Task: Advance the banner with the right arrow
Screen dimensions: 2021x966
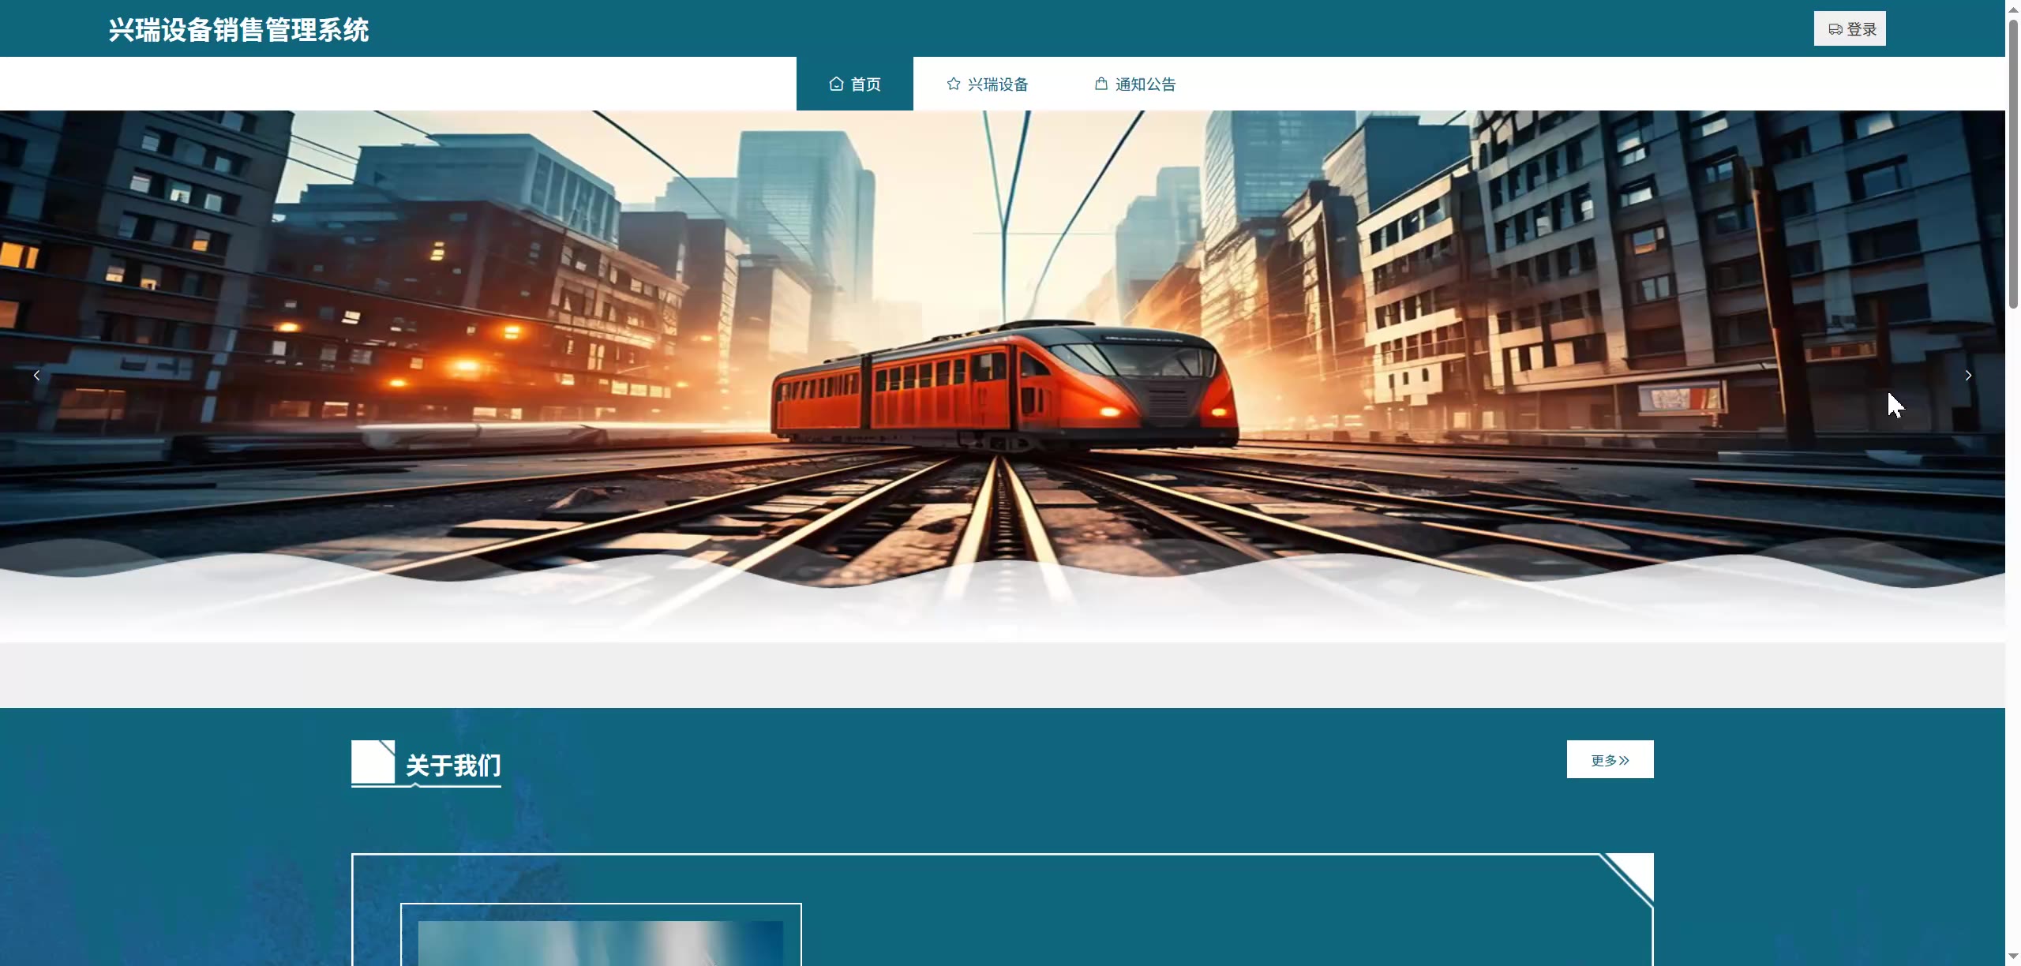Action: point(1968,376)
